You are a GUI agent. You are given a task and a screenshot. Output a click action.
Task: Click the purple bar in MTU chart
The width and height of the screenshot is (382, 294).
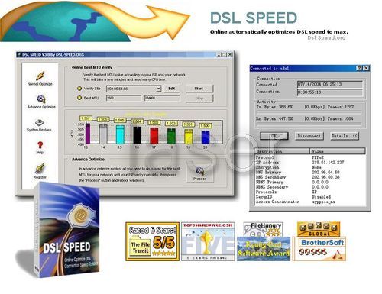pos(88,134)
